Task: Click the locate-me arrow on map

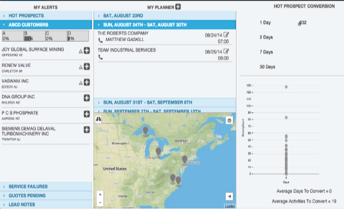Action: coord(229,196)
